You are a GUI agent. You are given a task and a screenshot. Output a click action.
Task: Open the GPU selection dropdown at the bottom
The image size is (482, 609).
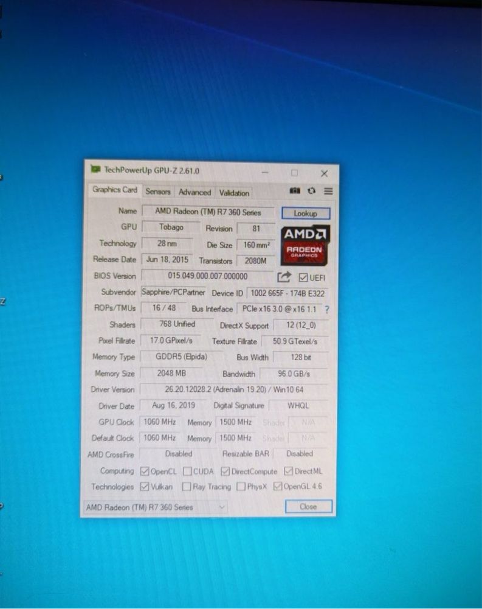(156, 507)
